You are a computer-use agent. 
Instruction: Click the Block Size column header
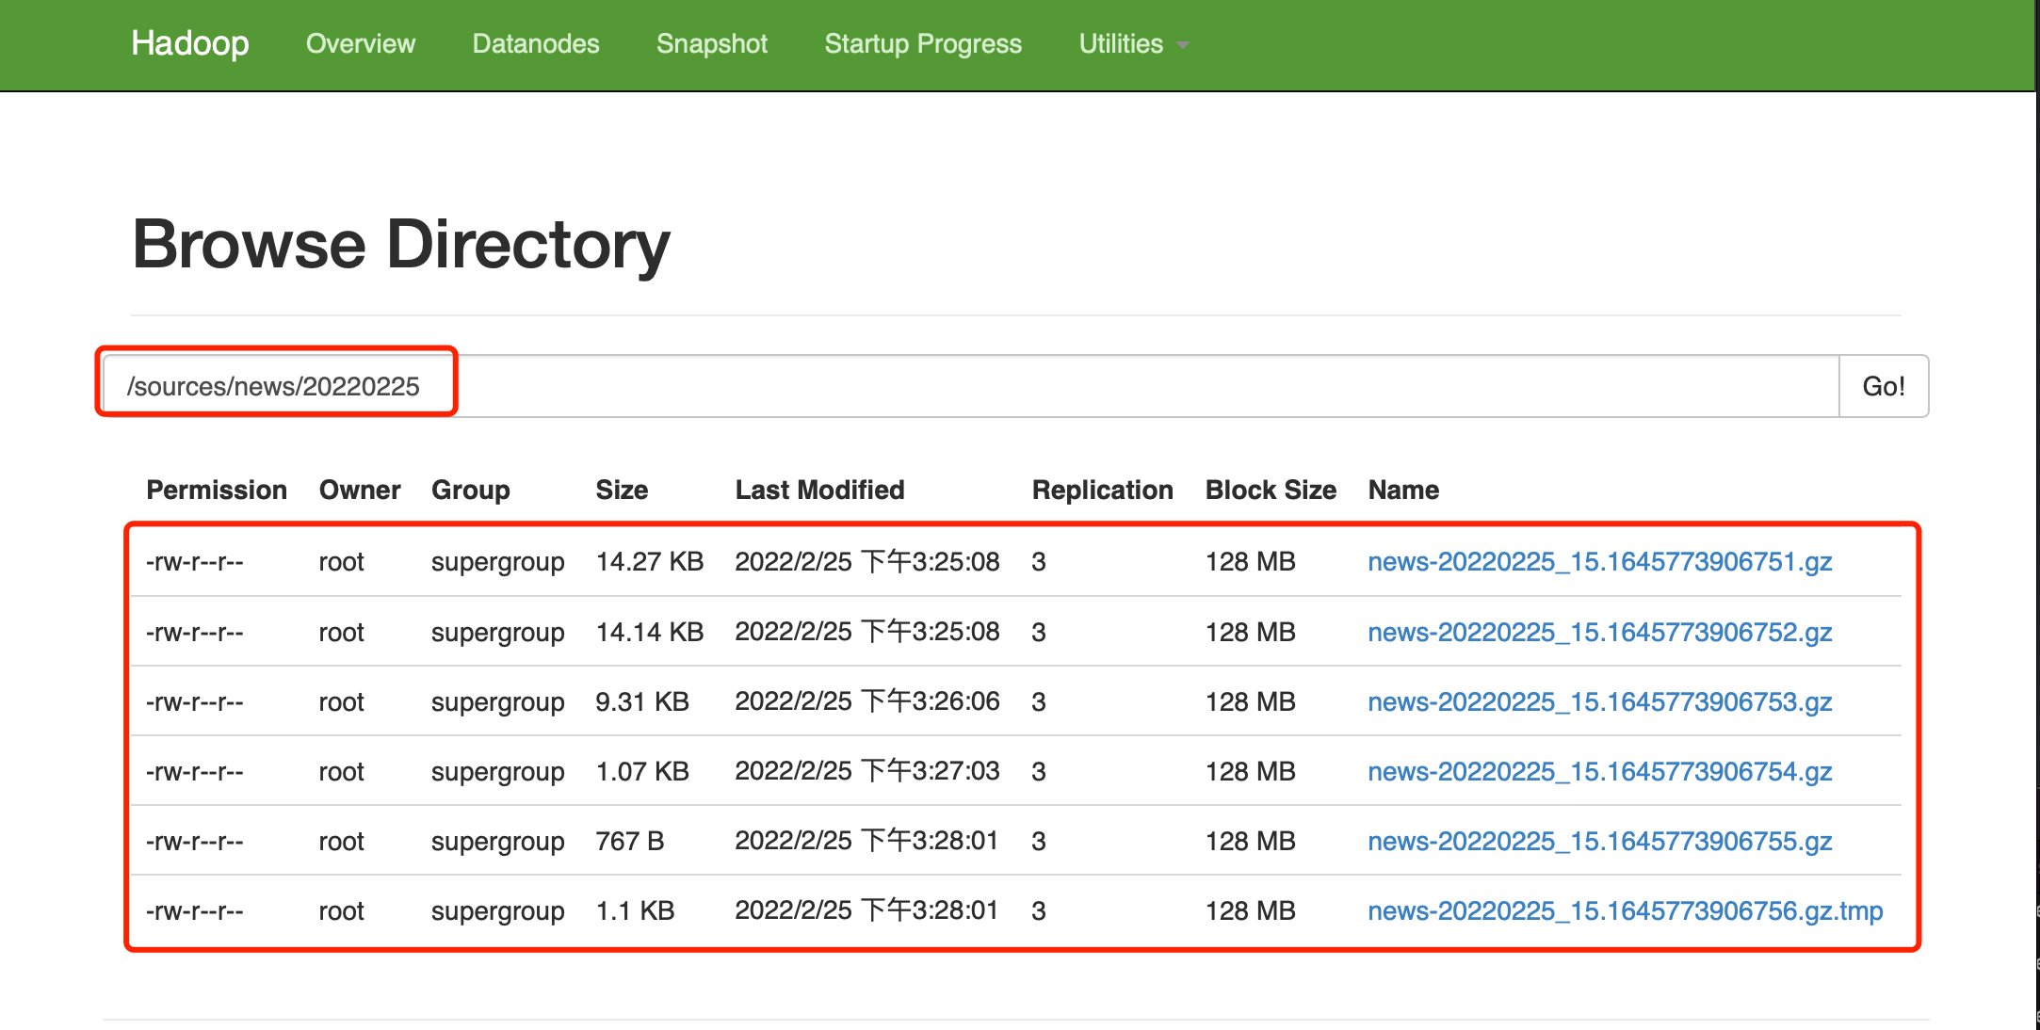pyautogui.click(x=1271, y=490)
